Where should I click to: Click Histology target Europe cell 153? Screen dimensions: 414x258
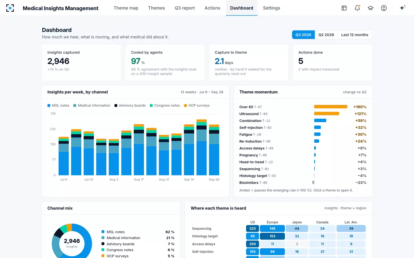pyautogui.click(x=272, y=236)
